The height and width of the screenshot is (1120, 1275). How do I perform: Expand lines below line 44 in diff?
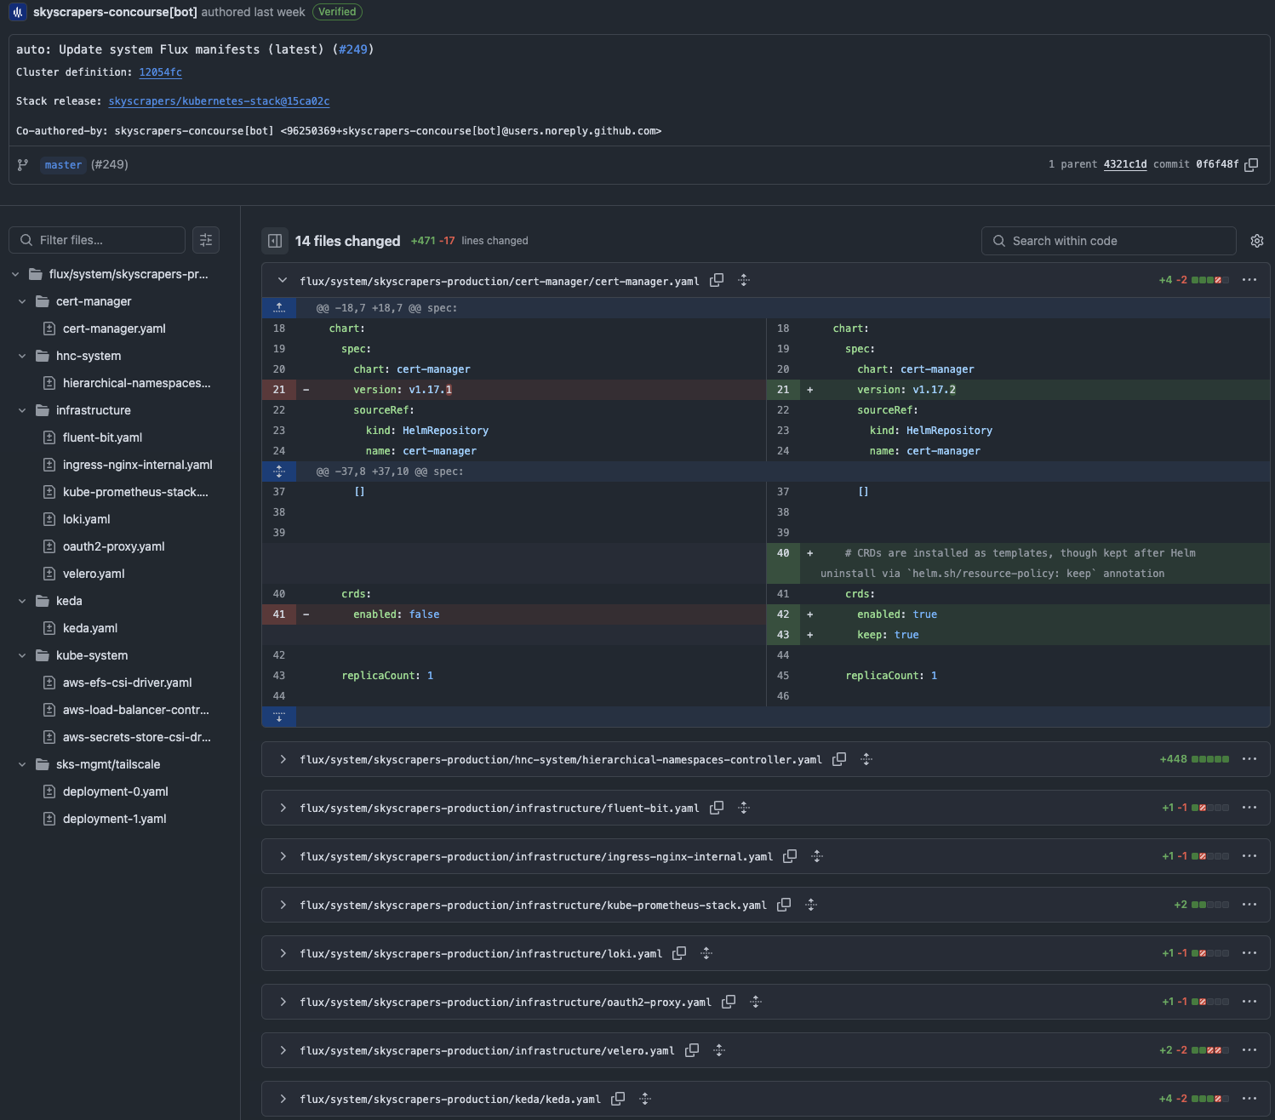279,717
